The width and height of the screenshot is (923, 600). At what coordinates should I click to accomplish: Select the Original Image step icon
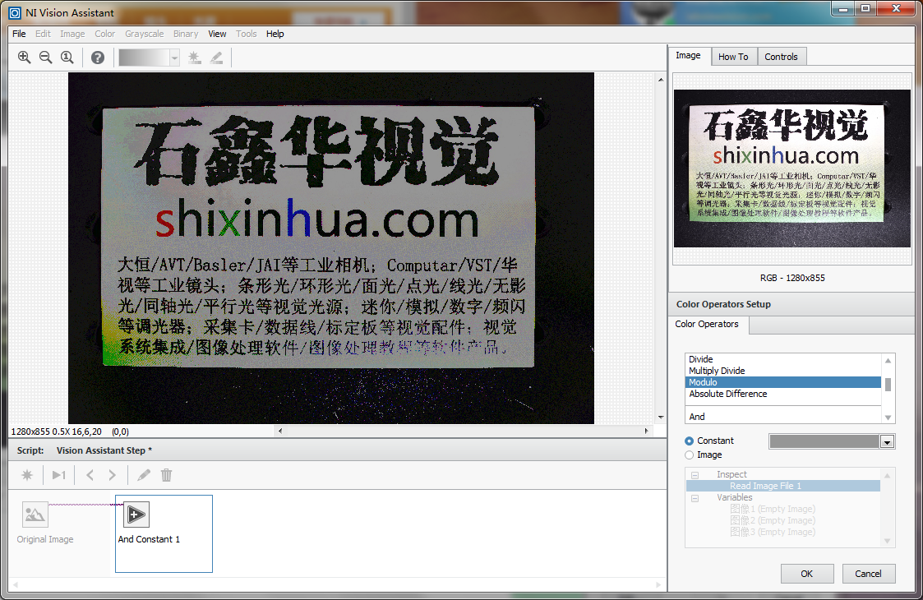click(x=35, y=515)
